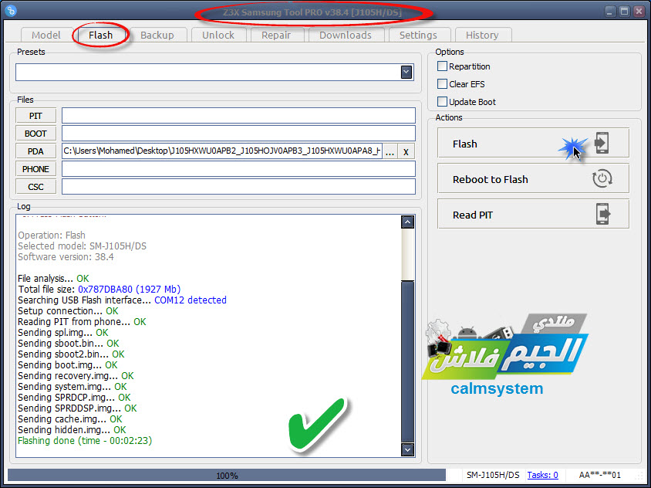Image resolution: width=651 pixels, height=488 pixels.
Task: Click the PHONE file button
Action: (x=35, y=169)
